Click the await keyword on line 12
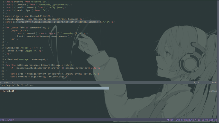The width and height of the screenshot is (219, 123). 44,33
